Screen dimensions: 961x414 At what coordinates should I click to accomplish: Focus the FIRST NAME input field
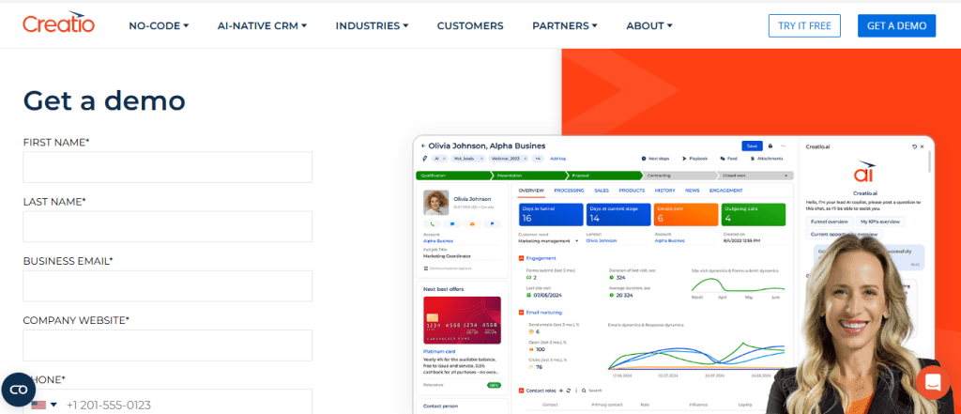pos(167,167)
